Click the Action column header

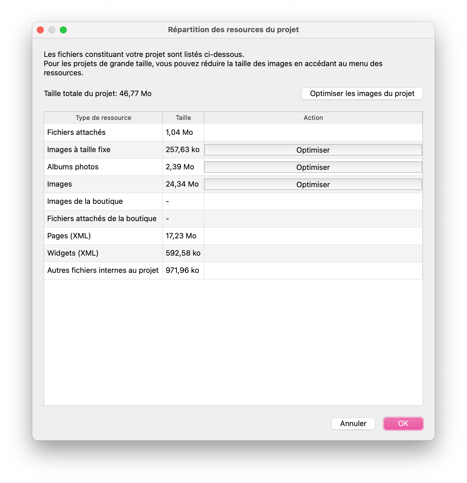tap(313, 118)
